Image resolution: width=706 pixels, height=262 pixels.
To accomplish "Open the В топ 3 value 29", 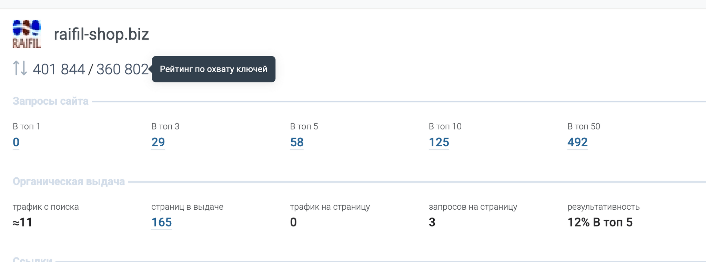I will pyautogui.click(x=158, y=142).
